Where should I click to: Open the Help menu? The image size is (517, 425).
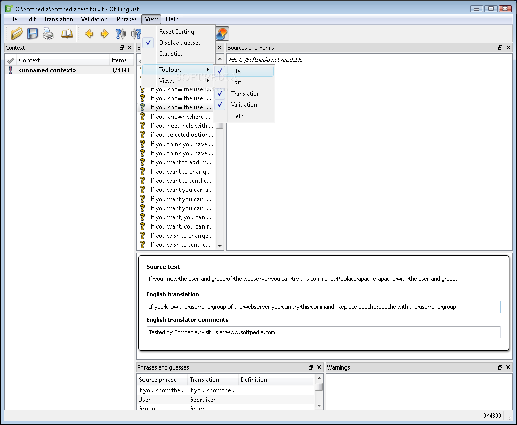pos(172,19)
